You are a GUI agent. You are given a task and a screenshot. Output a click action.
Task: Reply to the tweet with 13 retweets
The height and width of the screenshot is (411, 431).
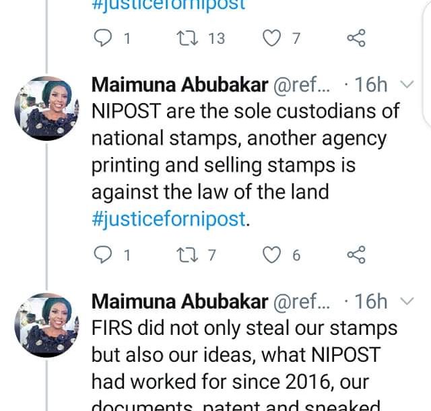(x=103, y=38)
